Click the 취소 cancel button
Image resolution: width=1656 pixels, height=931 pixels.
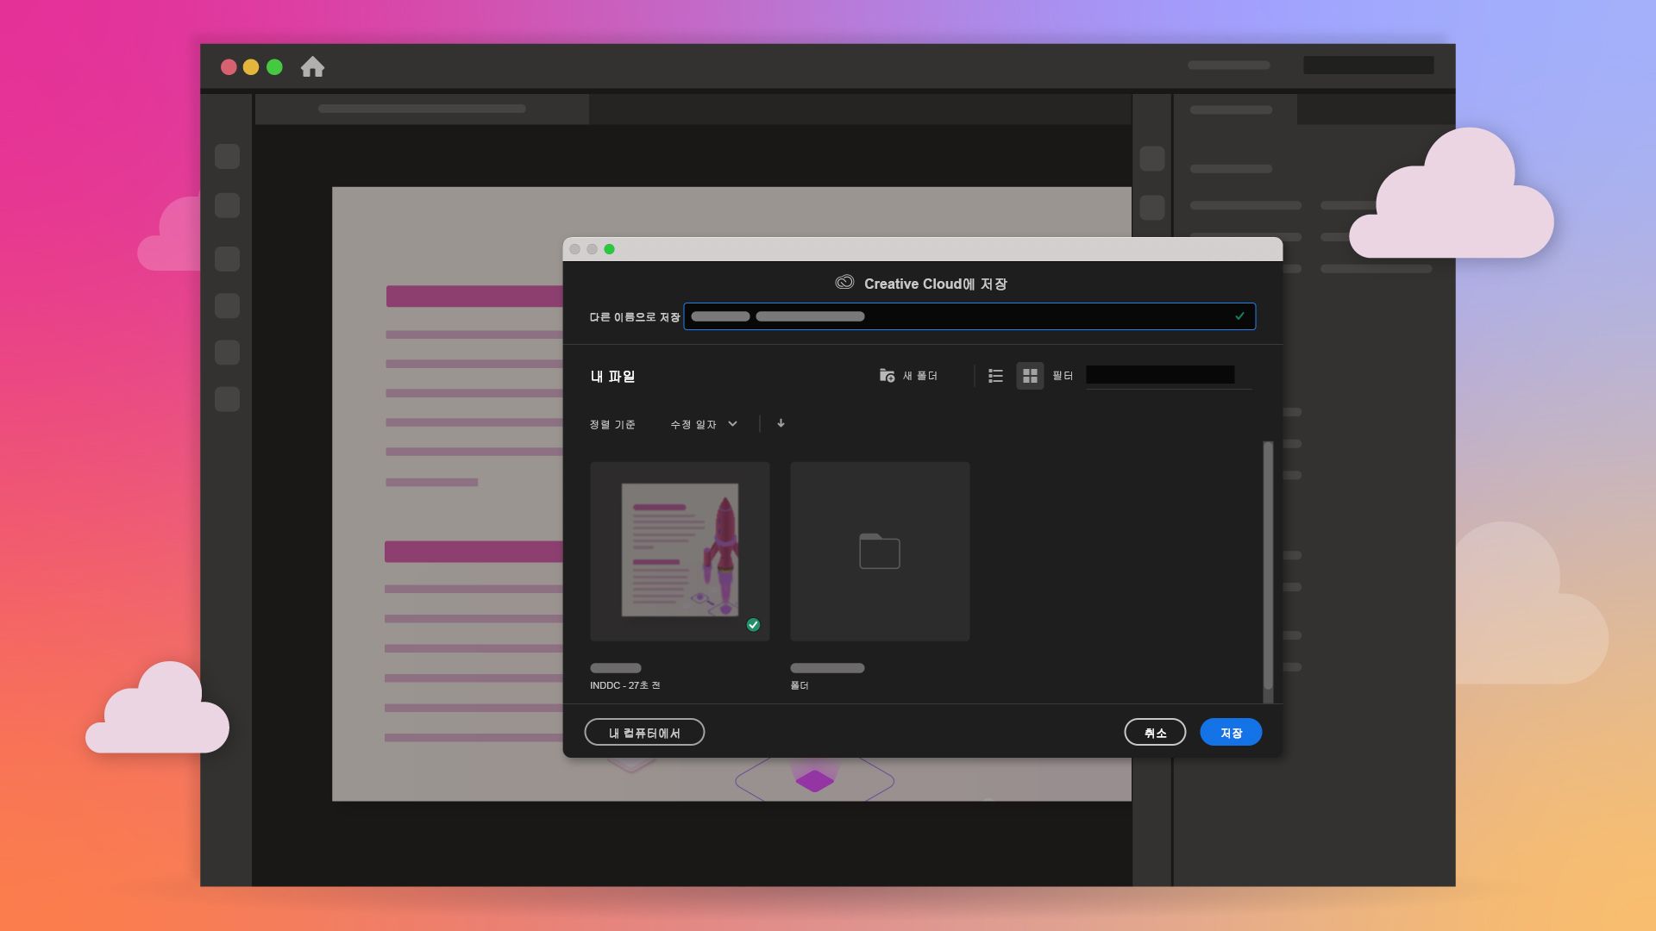coord(1155,733)
